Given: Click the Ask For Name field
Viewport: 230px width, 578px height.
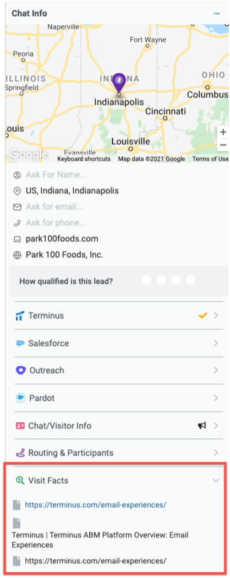Looking at the screenshot, I should coord(56,175).
